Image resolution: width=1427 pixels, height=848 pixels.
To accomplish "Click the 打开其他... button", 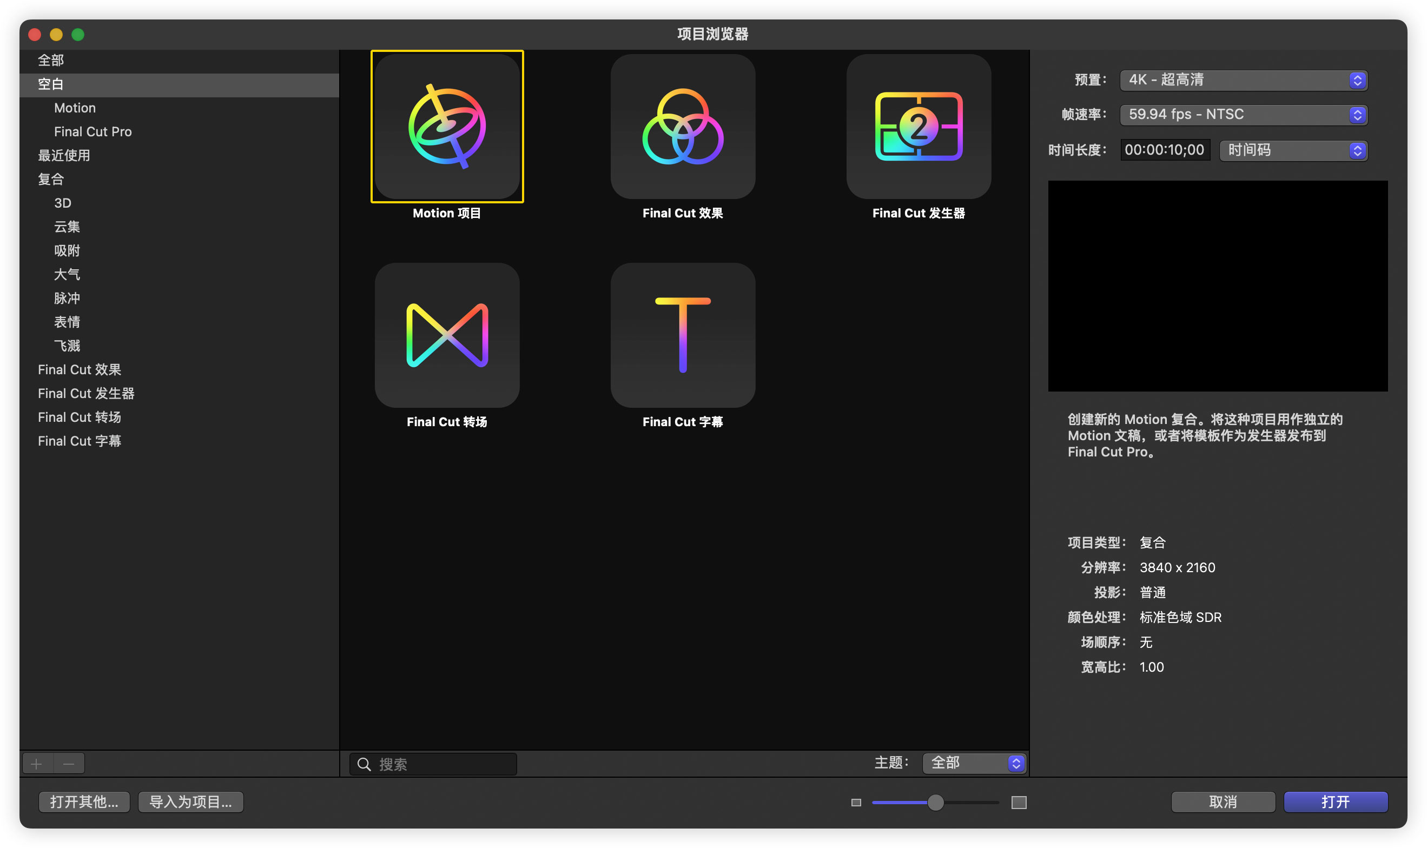I will (84, 801).
